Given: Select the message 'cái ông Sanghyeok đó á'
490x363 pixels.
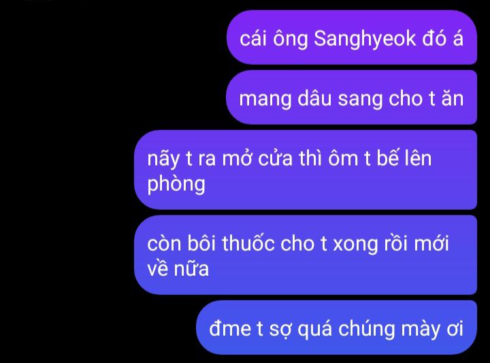Looking at the screenshot, I should pos(352,37).
